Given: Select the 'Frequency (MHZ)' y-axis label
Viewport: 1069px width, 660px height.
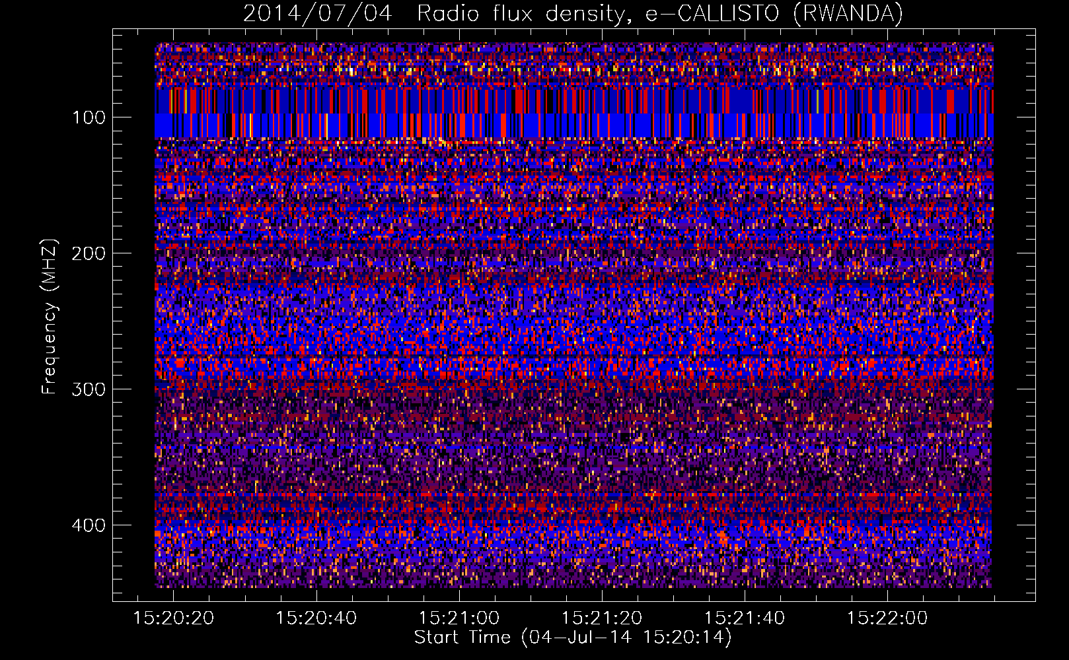Looking at the screenshot, I should [50, 316].
